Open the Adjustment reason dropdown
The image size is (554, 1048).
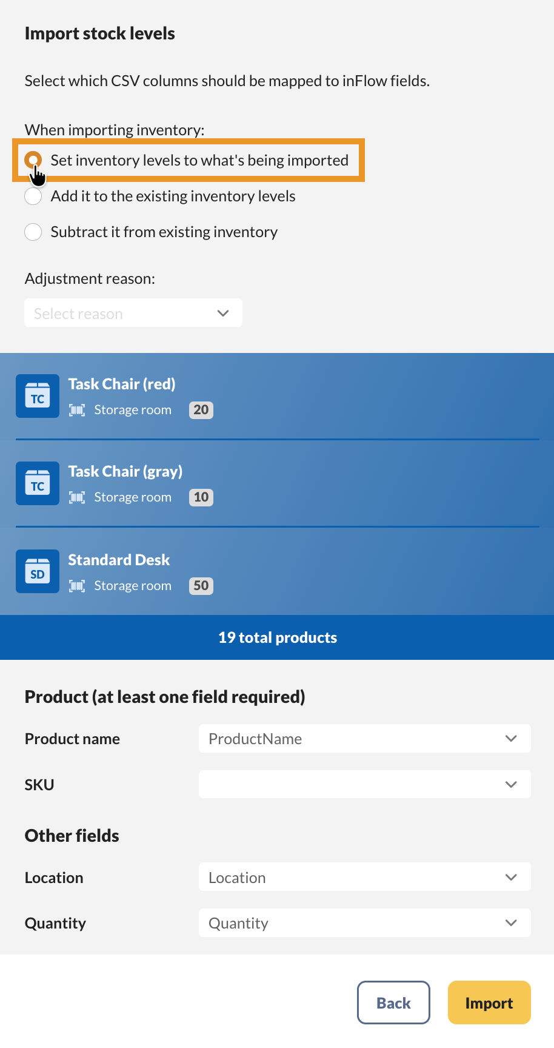click(133, 313)
